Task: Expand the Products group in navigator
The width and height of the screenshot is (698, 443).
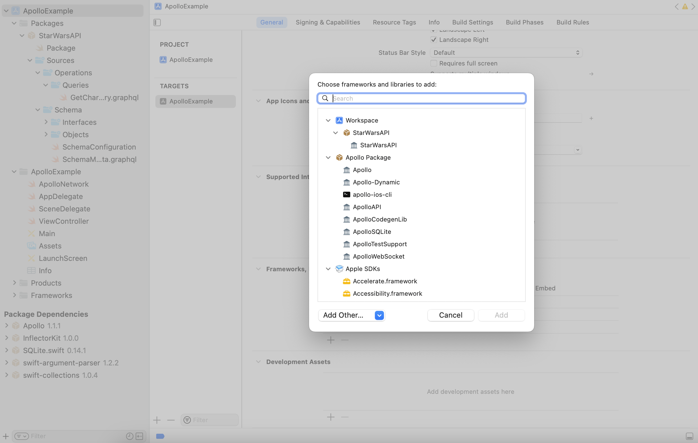Action: tap(14, 283)
